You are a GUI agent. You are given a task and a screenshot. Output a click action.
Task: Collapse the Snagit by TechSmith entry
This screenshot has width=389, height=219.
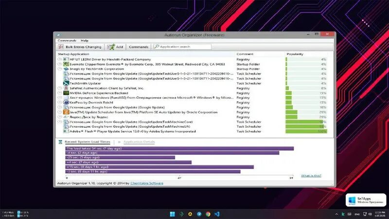click(59, 69)
